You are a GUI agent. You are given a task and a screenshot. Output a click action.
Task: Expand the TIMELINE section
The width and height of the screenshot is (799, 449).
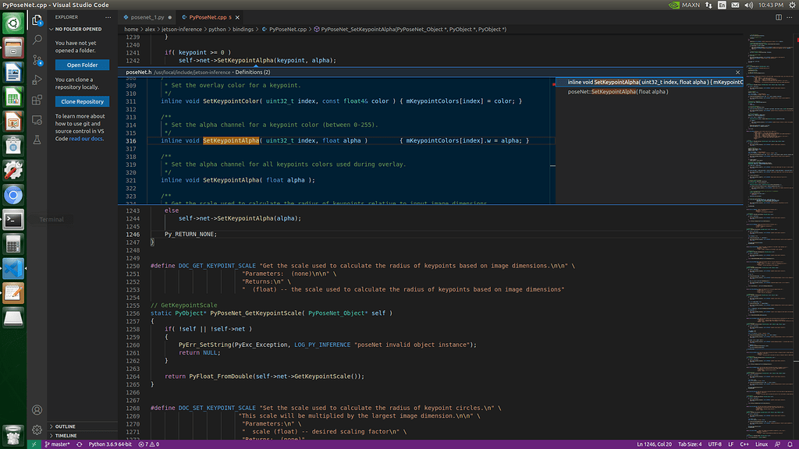click(x=66, y=436)
